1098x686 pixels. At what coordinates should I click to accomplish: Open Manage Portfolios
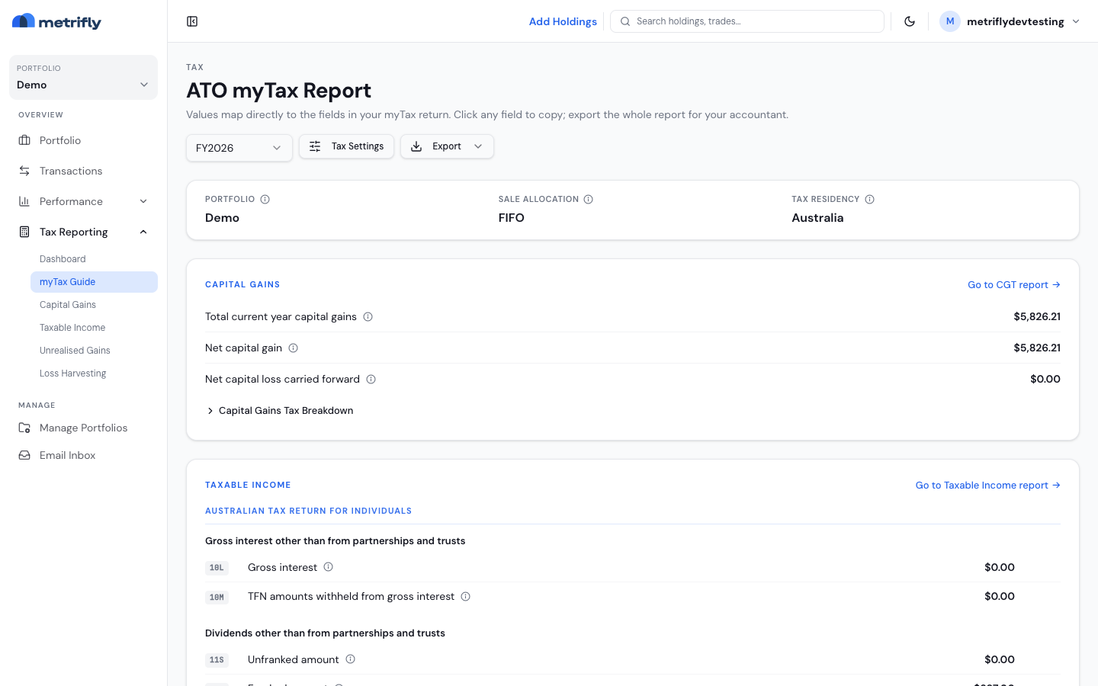point(83,428)
